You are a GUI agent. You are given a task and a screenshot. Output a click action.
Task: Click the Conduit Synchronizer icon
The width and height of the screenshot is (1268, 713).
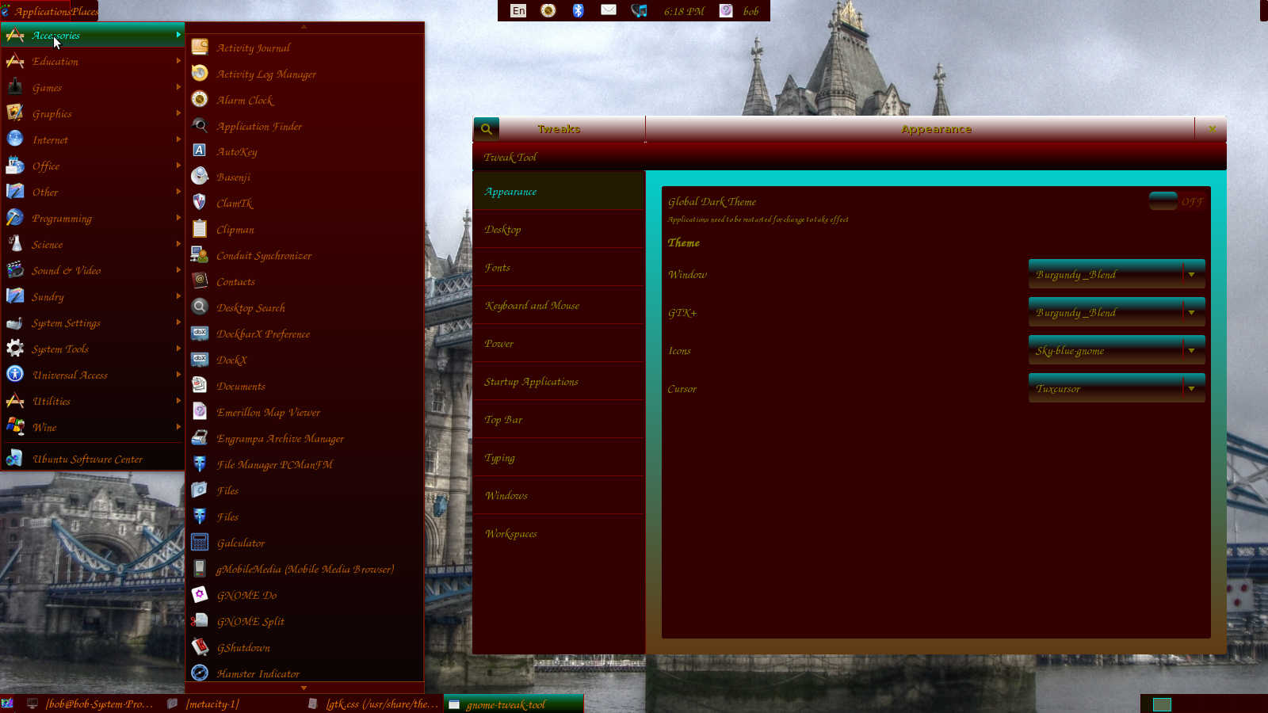[200, 254]
